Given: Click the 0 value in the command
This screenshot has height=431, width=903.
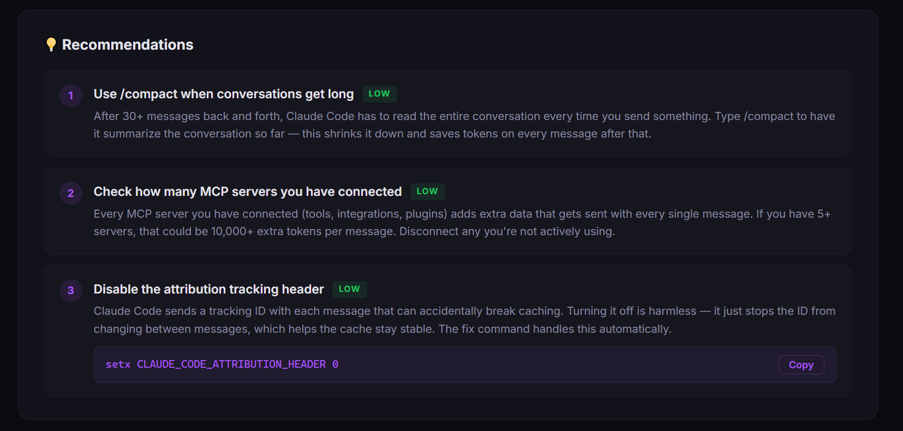Looking at the screenshot, I should pos(336,364).
